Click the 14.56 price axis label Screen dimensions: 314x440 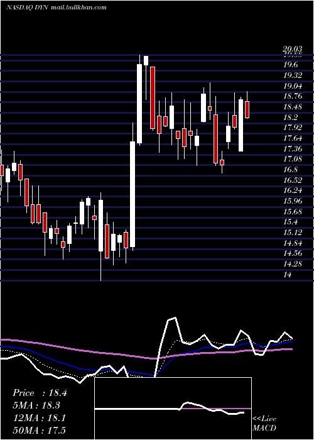point(293,253)
